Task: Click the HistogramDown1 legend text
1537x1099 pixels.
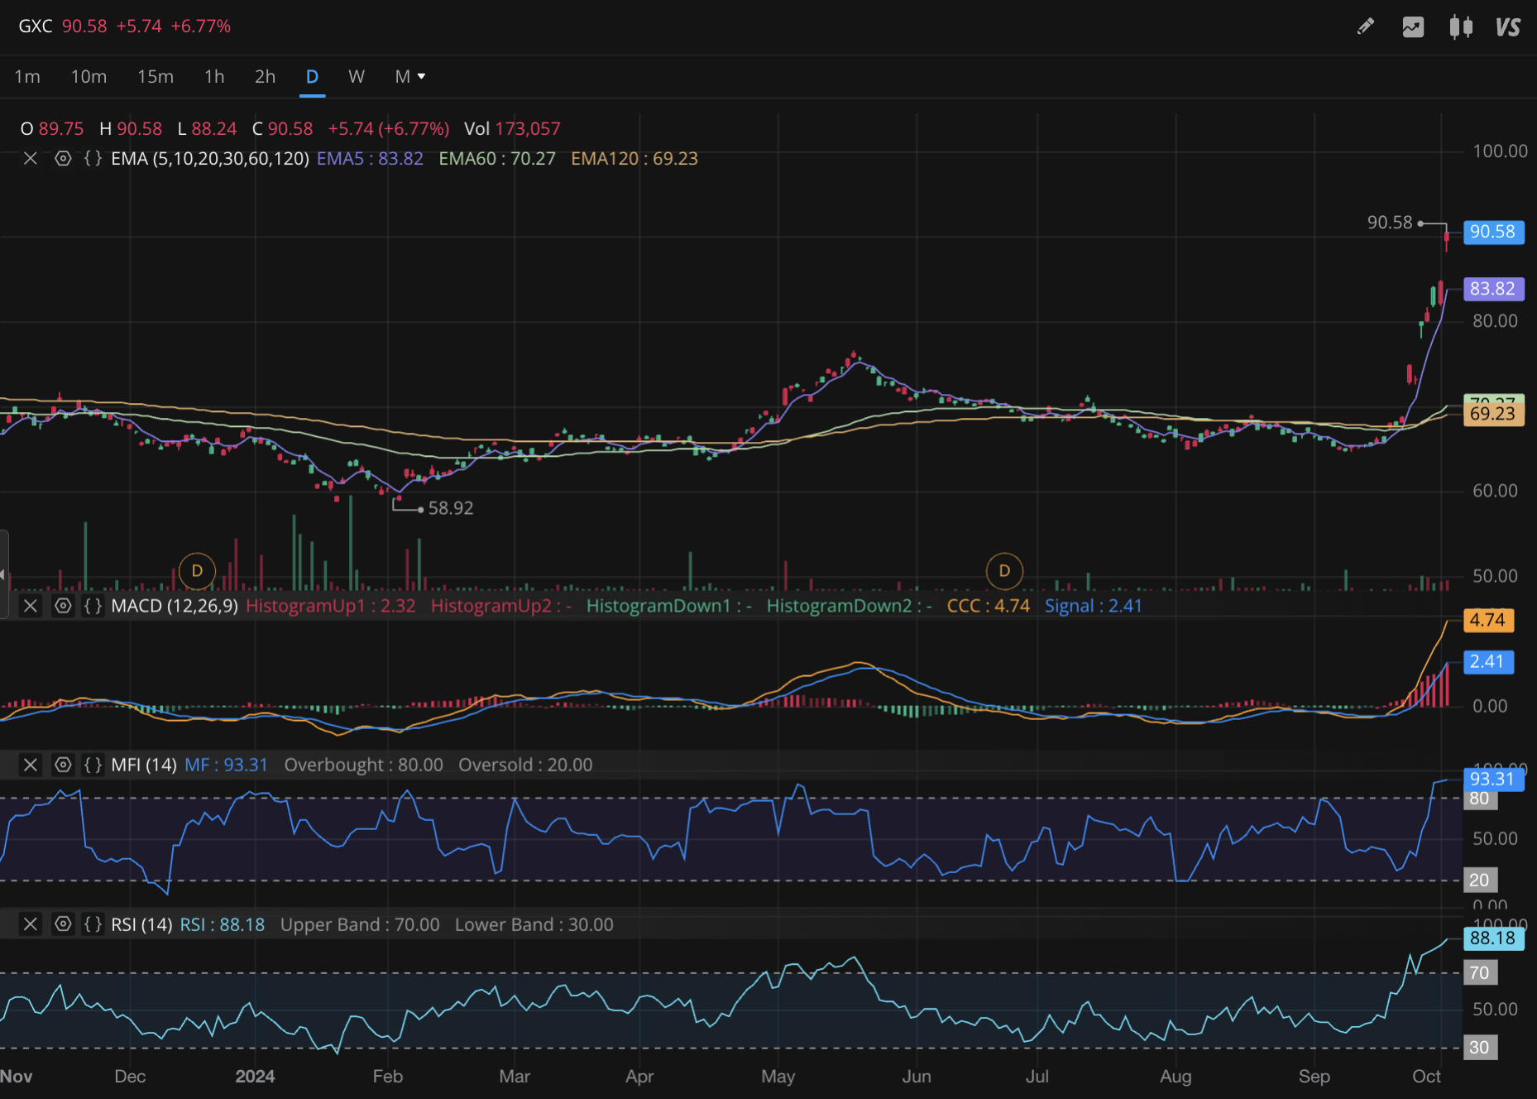Action: click(x=669, y=606)
